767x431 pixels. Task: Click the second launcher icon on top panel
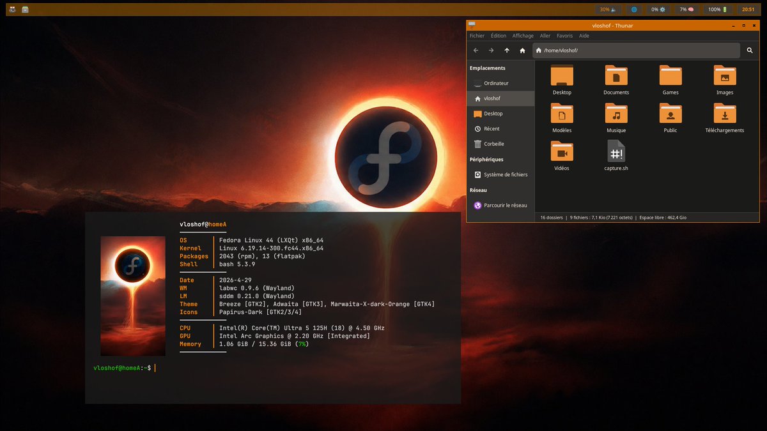pyautogui.click(x=25, y=10)
